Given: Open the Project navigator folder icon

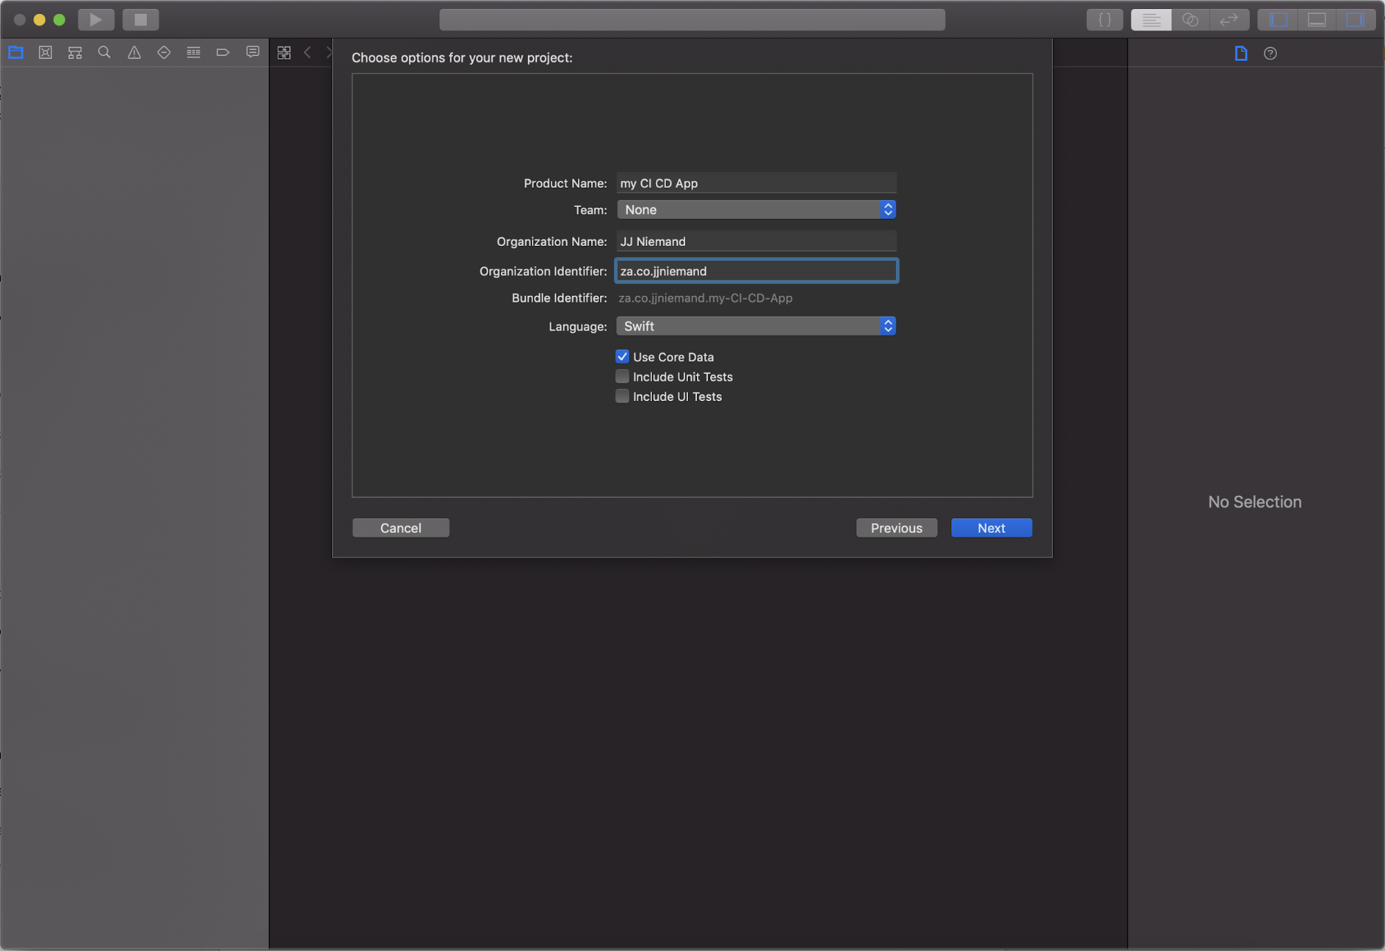Looking at the screenshot, I should point(16,53).
